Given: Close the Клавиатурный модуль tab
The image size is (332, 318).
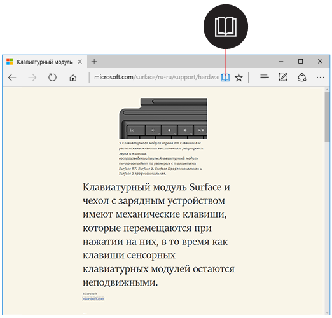Looking at the screenshot, I should pyautogui.click(x=80, y=62).
